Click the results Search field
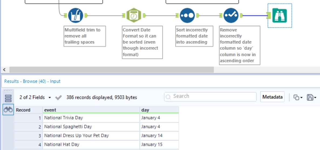320x150 pixels. coord(210,97)
